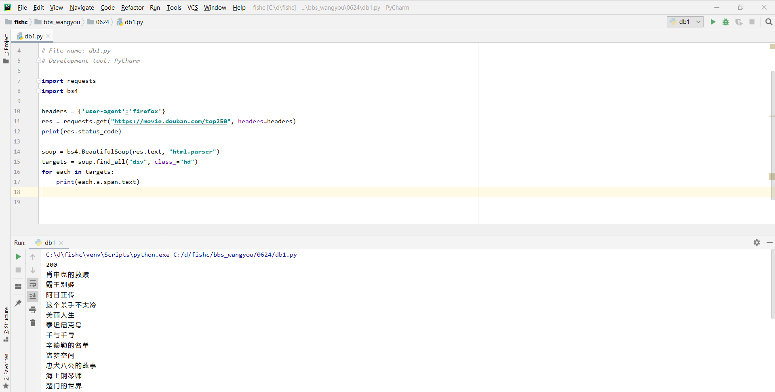775x392 pixels.
Task: Open the File menu
Action: tap(22, 7)
